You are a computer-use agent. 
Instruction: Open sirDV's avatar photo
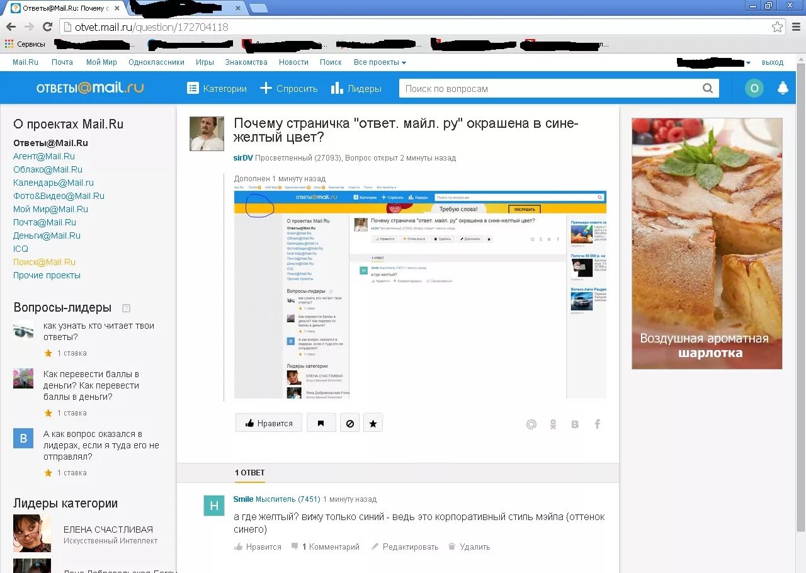coord(207,133)
